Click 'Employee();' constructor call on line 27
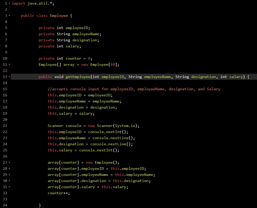 pos(107,162)
